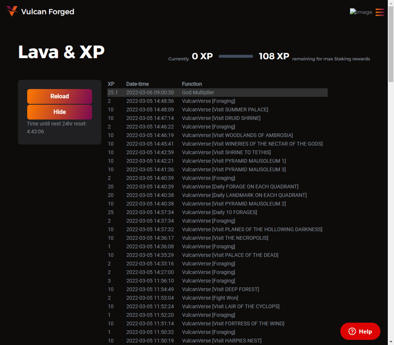Click Foraging entry at 14:48:56
Viewport: 394px width, 345px height.
pyautogui.click(x=208, y=101)
